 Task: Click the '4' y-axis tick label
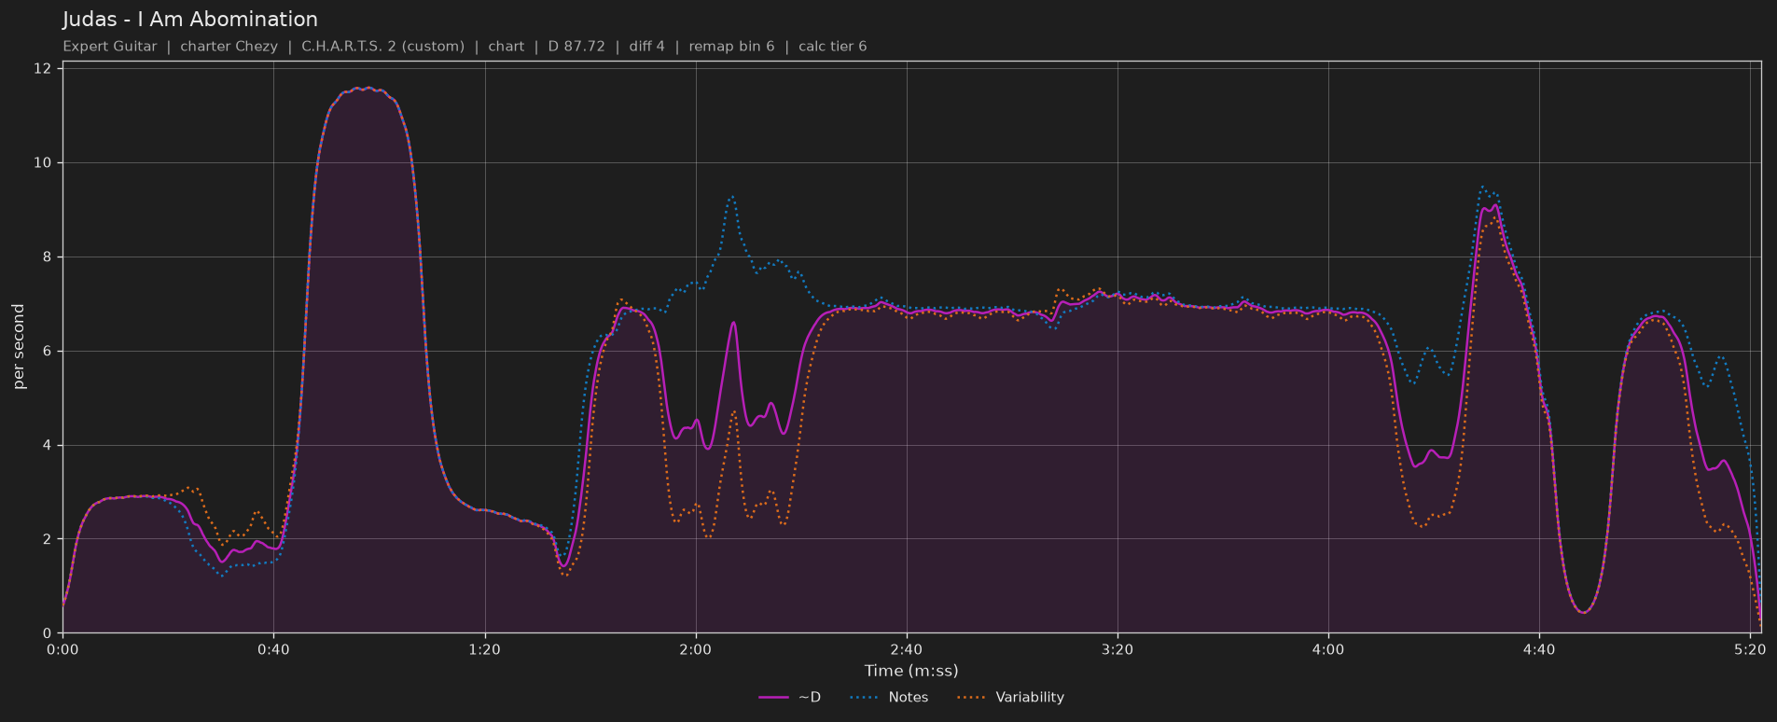click(47, 445)
